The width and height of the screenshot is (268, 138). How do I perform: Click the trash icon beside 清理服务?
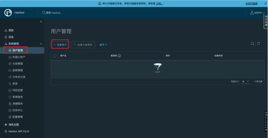click(10, 104)
